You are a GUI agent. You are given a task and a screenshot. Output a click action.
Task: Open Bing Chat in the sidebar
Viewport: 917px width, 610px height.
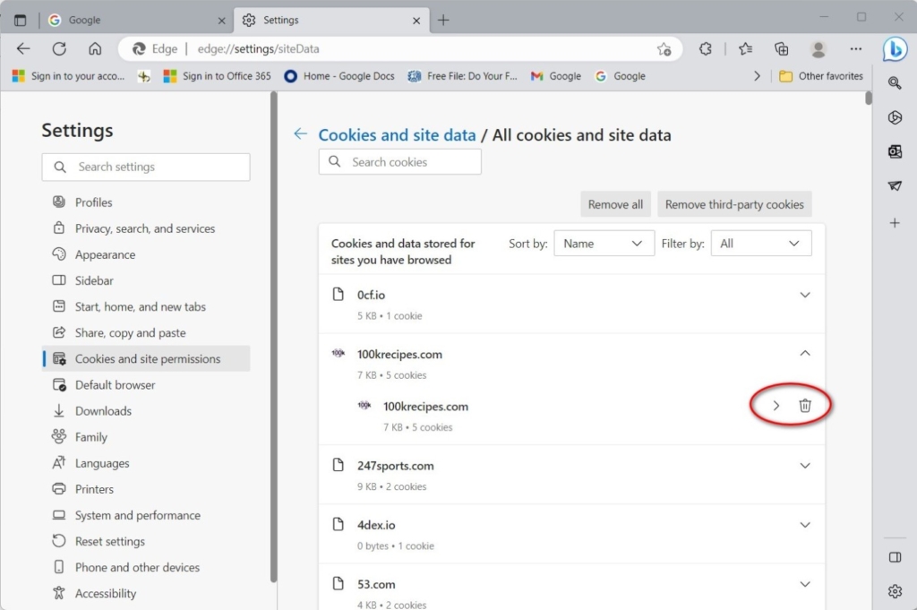tap(895, 49)
